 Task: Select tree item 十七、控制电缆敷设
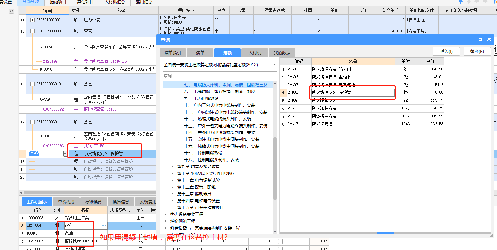tap(203, 153)
